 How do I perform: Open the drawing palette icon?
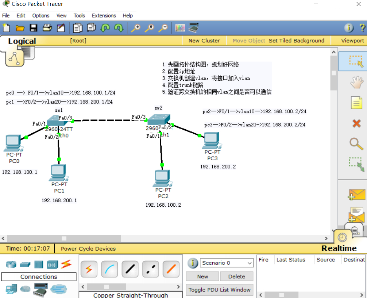pyautogui.click(x=180, y=28)
